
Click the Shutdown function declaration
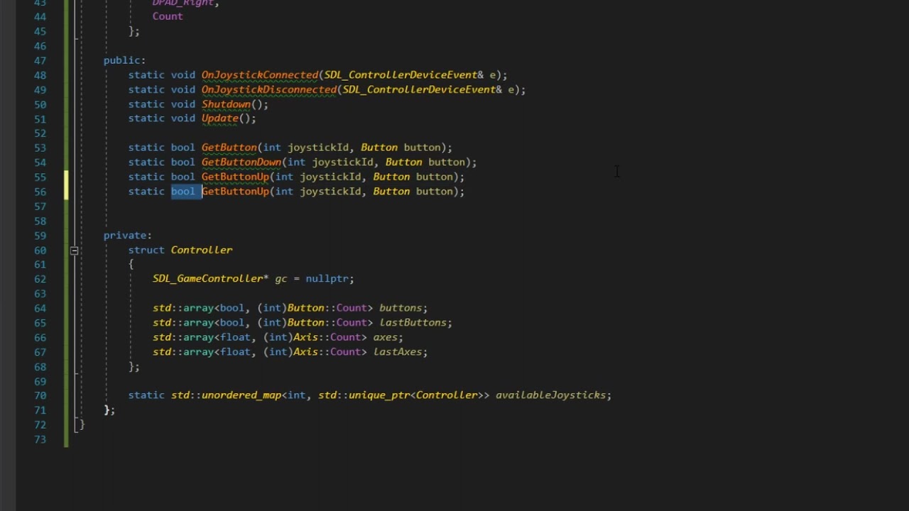point(226,104)
